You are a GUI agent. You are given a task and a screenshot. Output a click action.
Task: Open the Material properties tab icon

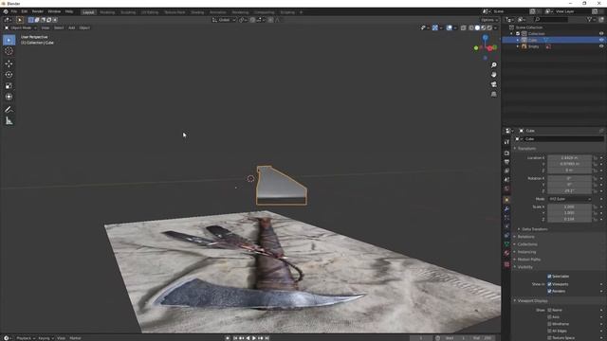click(506, 253)
